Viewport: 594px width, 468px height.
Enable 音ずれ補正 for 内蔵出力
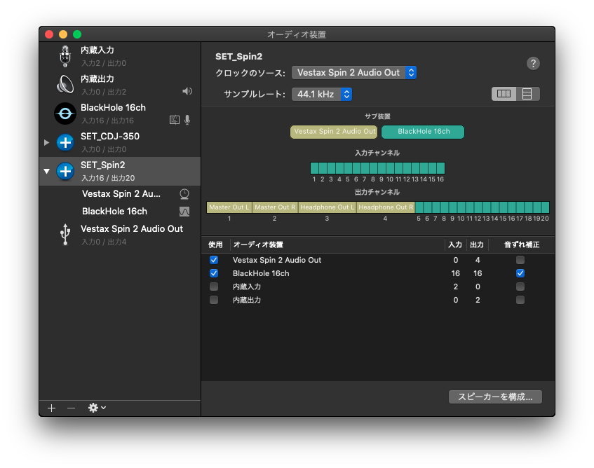click(520, 300)
